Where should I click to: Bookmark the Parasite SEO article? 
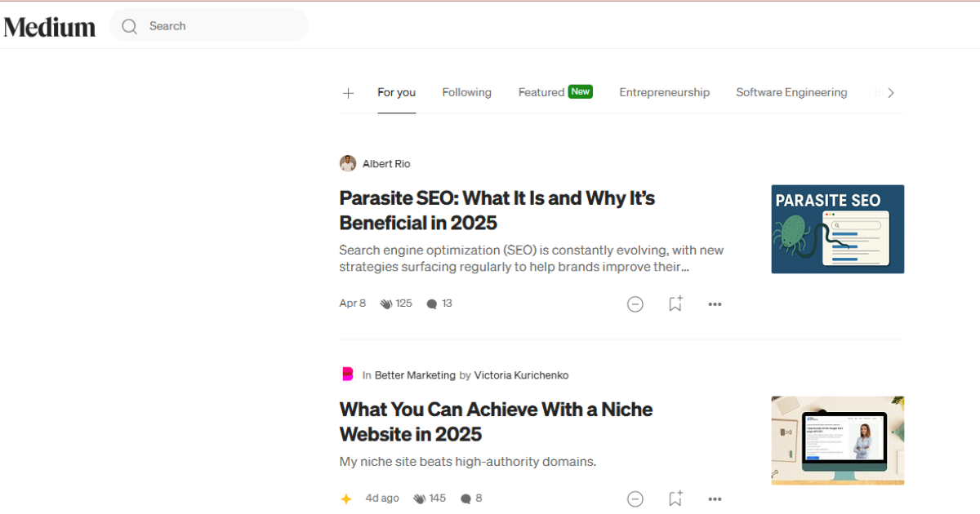click(675, 304)
